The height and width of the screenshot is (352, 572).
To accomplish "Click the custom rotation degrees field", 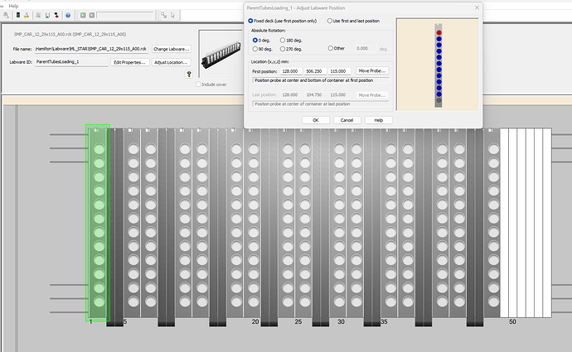I will tap(365, 49).
